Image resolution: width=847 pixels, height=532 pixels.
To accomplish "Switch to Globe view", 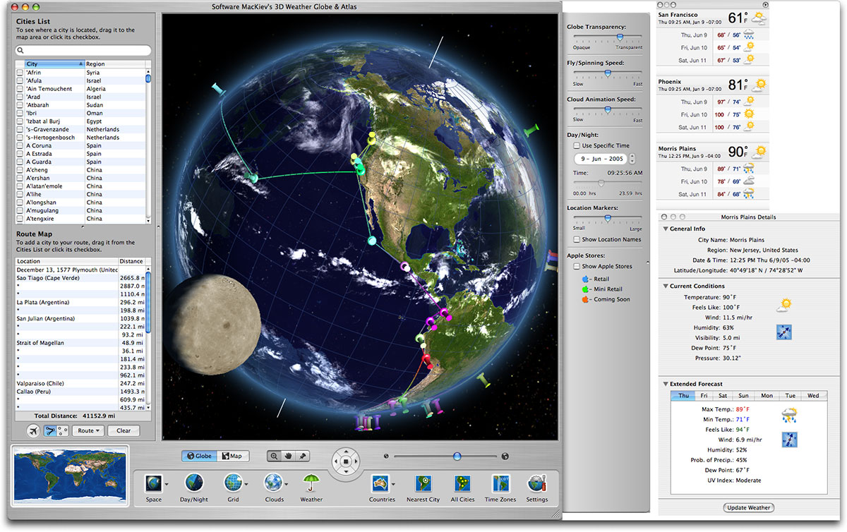I will tap(198, 456).
